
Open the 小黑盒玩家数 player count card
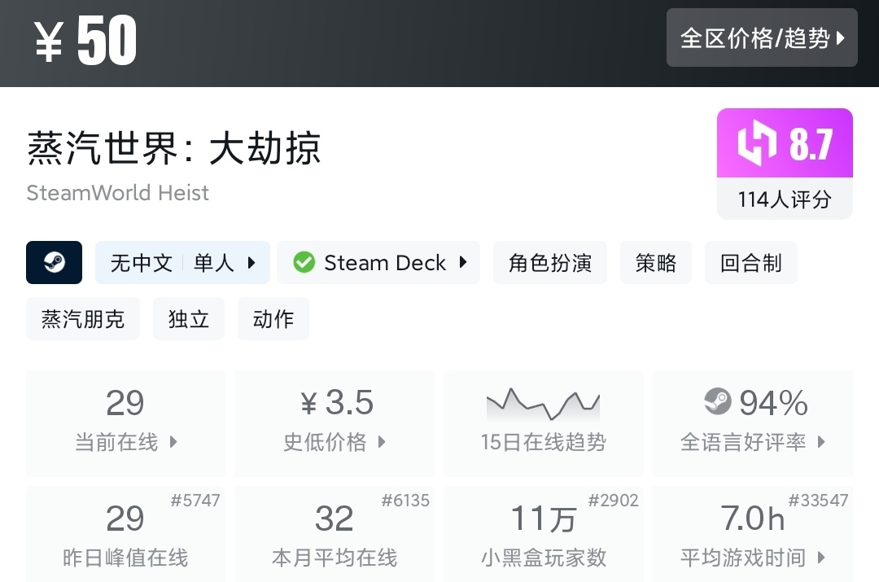pos(543,533)
